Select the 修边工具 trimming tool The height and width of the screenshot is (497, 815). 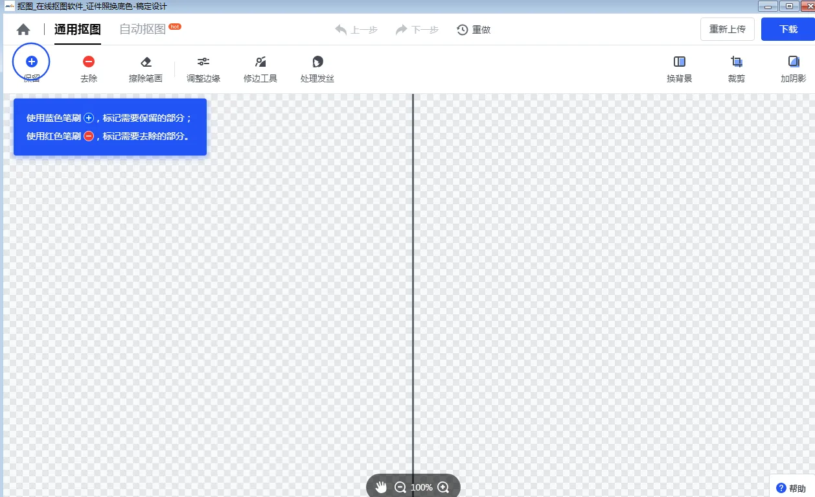pos(260,69)
